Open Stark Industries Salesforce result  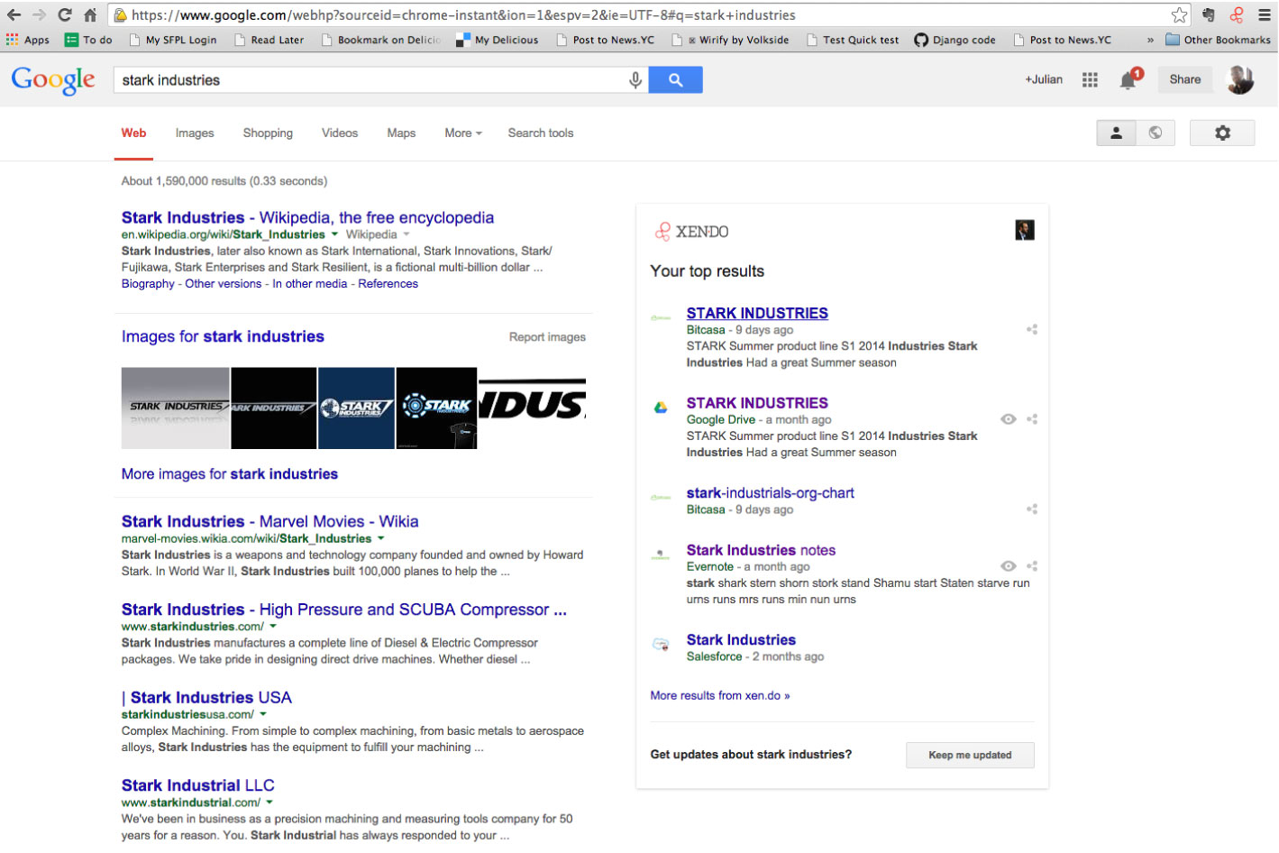(x=741, y=640)
